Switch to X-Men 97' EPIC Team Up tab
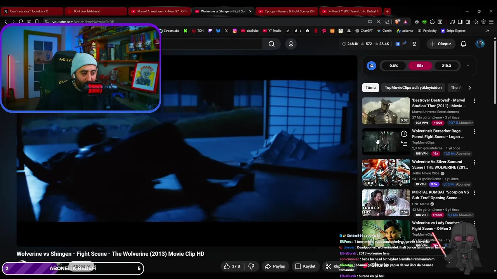The height and width of the screenshot is (279, 497). click(350, 11)
